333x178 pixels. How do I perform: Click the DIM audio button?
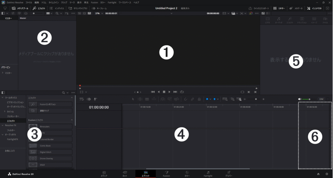tap(321, 99)
